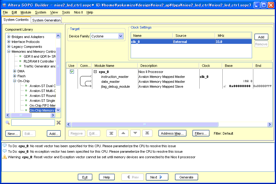Open the View menu

coord(54,12)
